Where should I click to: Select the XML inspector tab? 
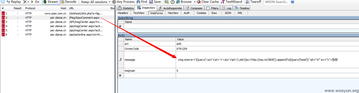pos(240,13)
